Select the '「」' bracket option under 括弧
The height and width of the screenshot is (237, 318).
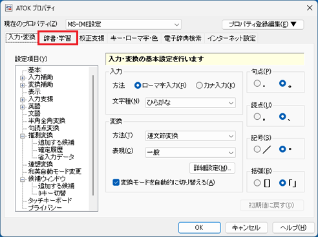(x=282, y=183)
